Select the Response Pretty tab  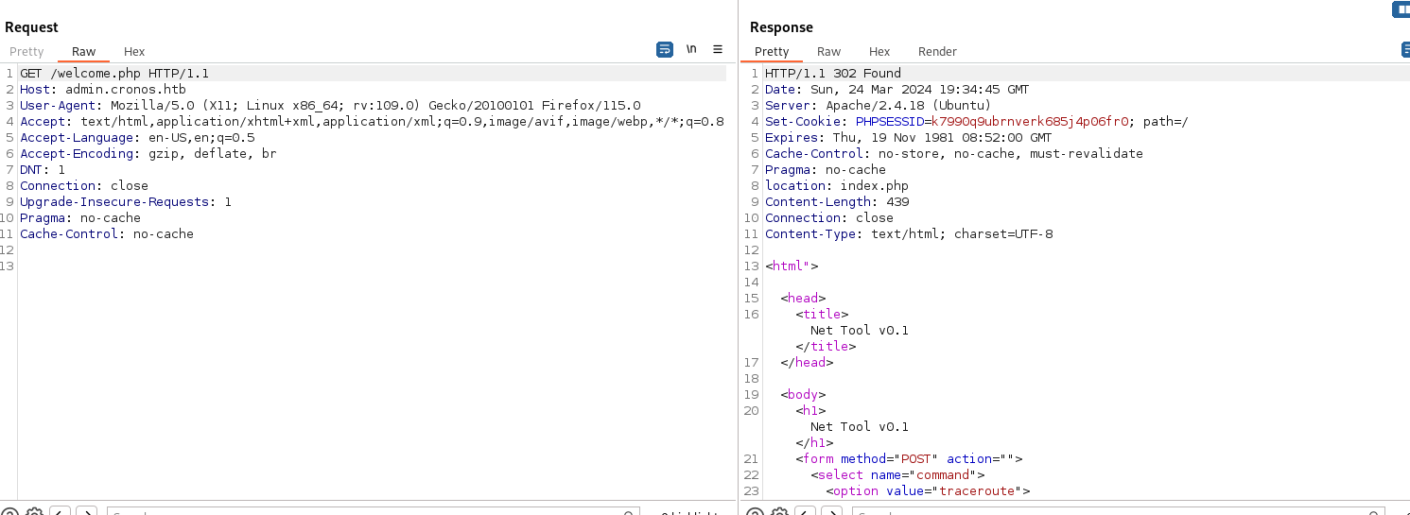click(x=772, y=52)
